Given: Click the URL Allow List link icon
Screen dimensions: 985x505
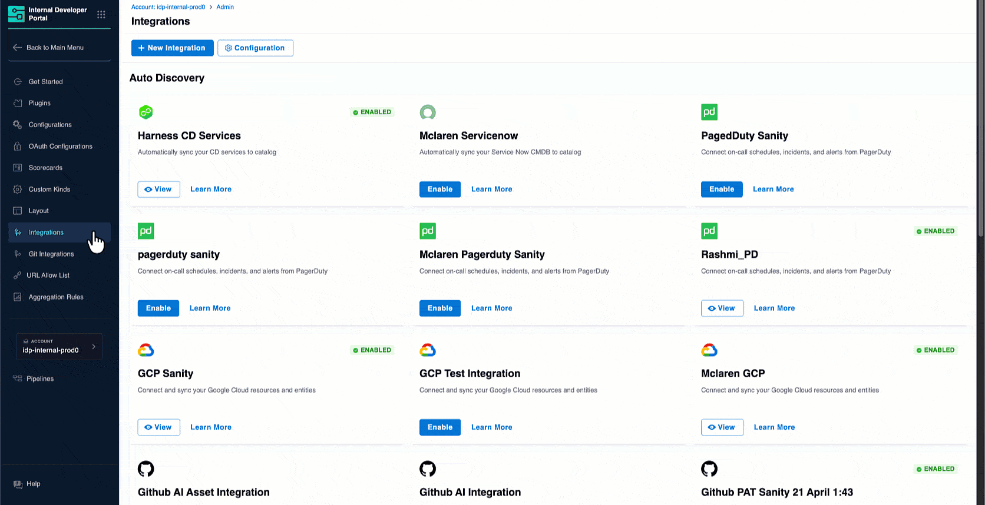Looking at the screenshot, I should pos(18,275).
